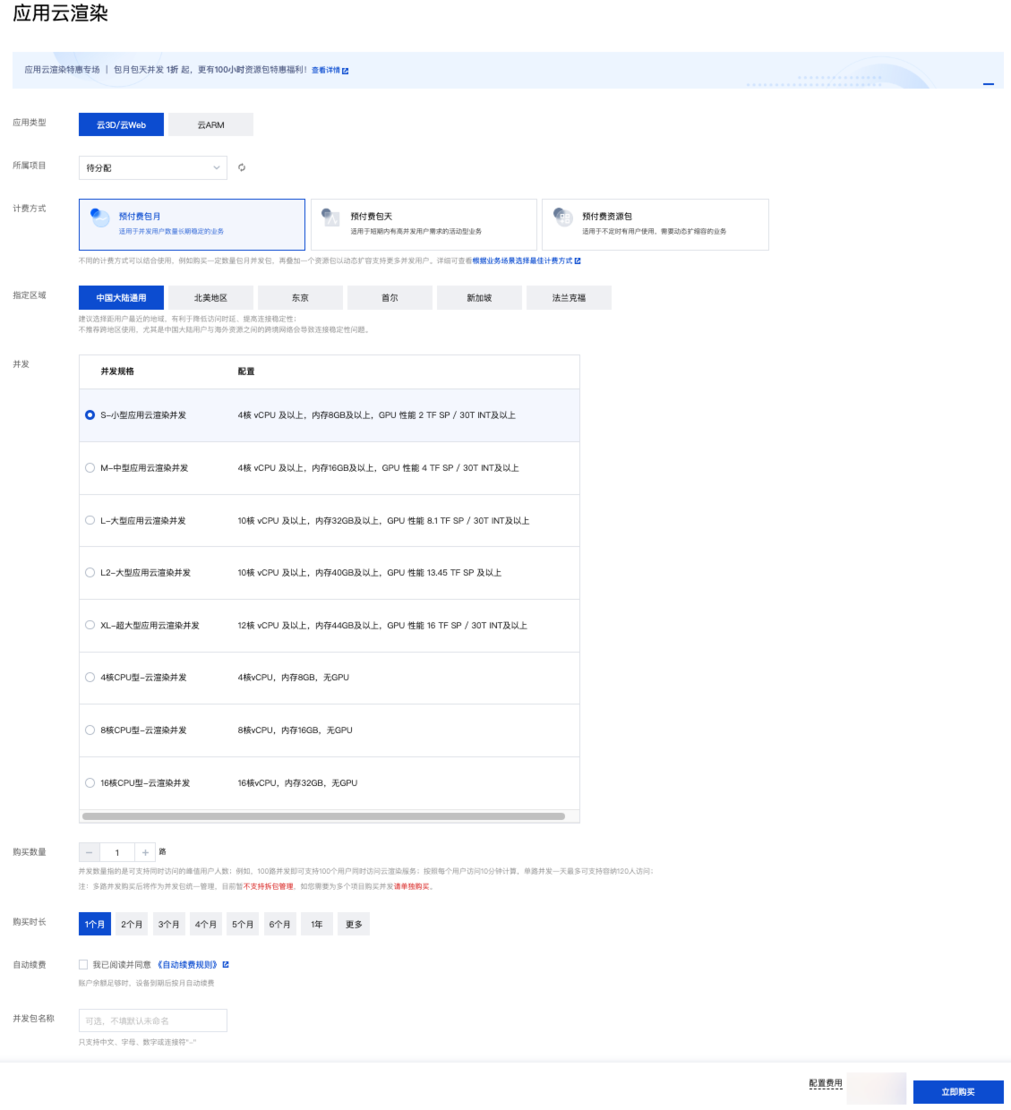
Task: Set purchase duration to 4个月
Action: click(206, 924)
